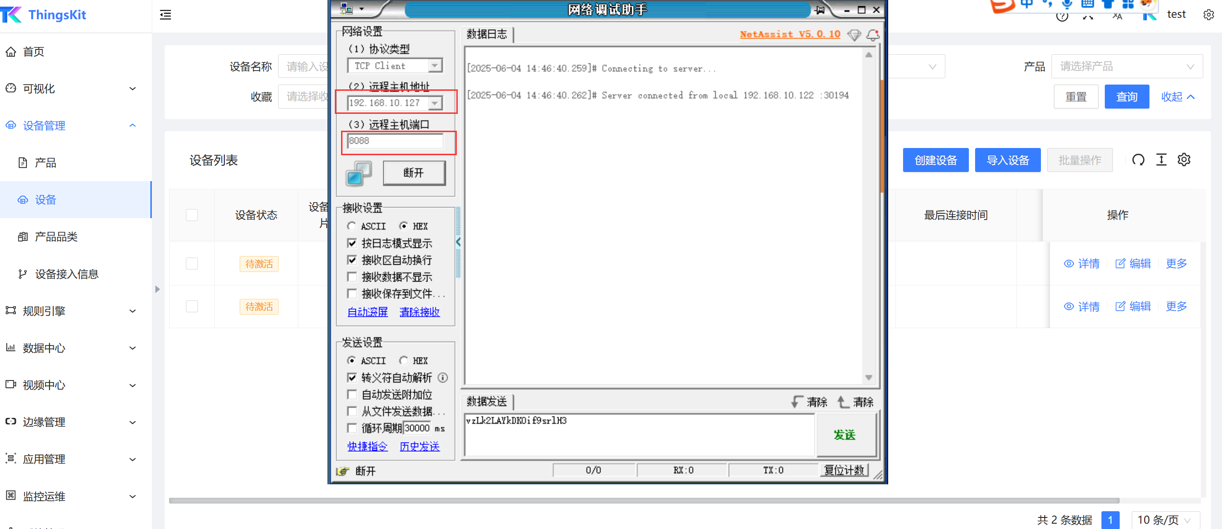Click the refresh icon in device list toolbar
Screen dimensions: 1222x529
point(1138,160)
